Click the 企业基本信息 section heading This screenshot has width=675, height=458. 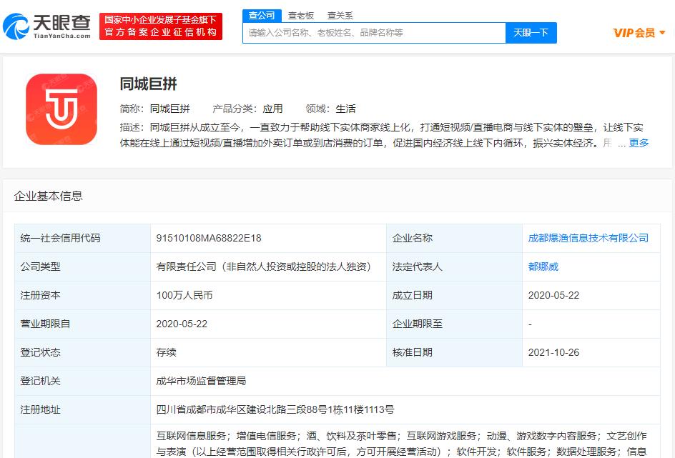tap(48, 196)
